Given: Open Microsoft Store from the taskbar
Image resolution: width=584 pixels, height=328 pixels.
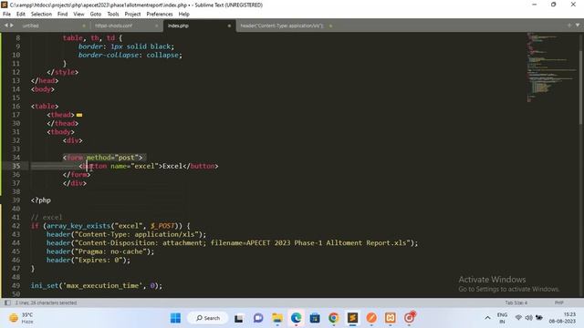Looking at the screenshot, I should (x=315, y=318).
